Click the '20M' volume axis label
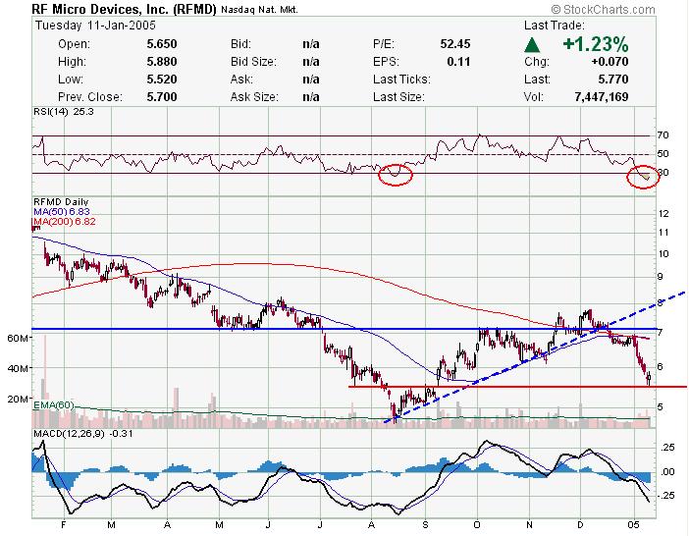The image size is (689, 536). coord(18,399)
